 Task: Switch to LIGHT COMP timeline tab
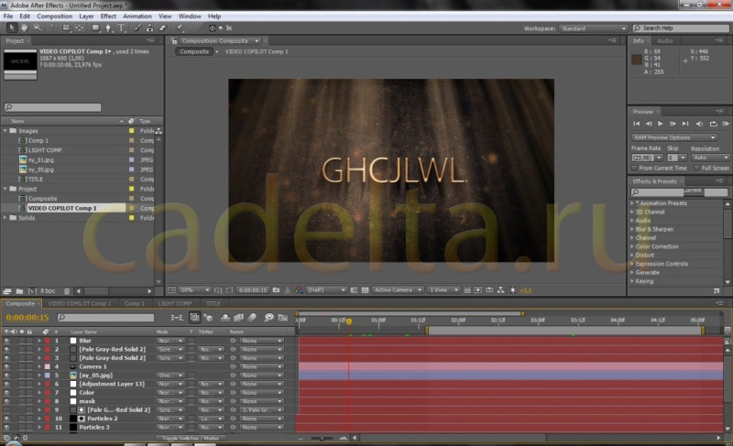tap(175, 303)
